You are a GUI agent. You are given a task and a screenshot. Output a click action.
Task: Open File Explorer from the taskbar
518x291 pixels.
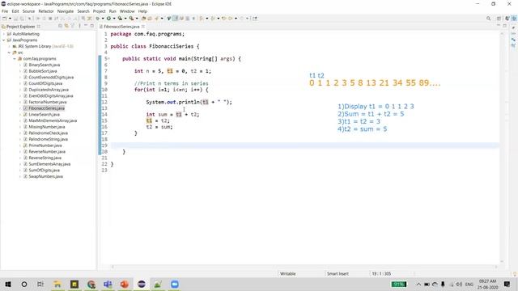pyautogui.click(x=57, y=284)
